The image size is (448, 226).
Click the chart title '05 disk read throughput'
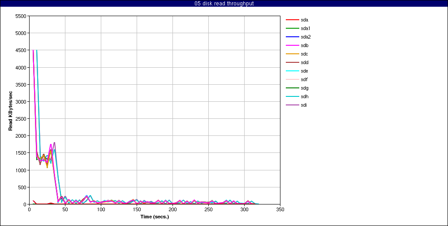(224, 4)
